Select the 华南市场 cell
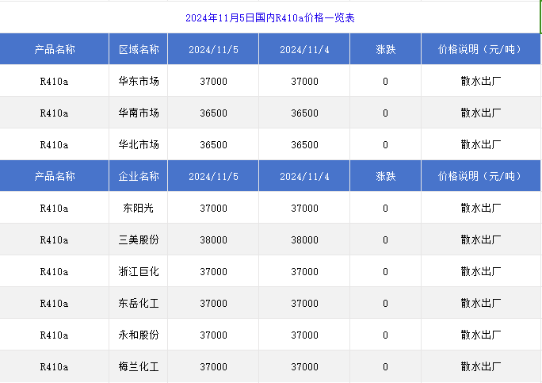 pyautogui.click(x=139, y=113)
